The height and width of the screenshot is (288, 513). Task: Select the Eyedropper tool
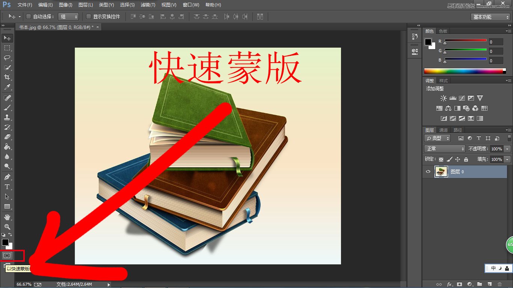click(x=7, y=87)
